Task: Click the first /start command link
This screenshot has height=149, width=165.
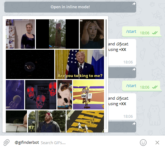Action: coord(131,32)
